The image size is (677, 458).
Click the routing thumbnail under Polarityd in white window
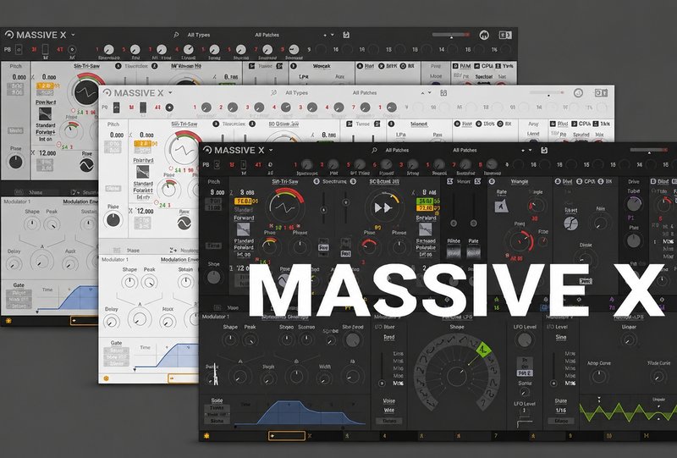click(142, 172)
